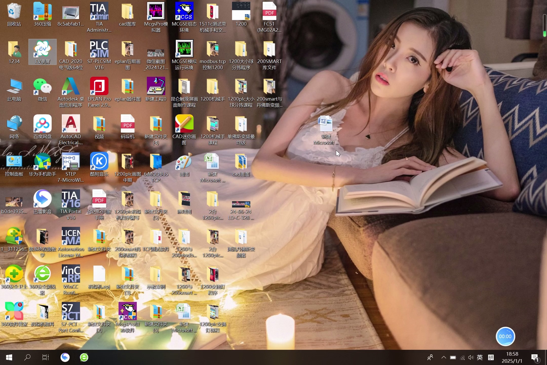Open the notification center icon
This screenshot has height=365, width=547.
(x=535, y=357)
